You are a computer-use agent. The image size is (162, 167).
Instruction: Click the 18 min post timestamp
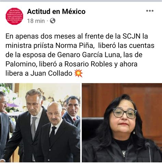[36, 21]
